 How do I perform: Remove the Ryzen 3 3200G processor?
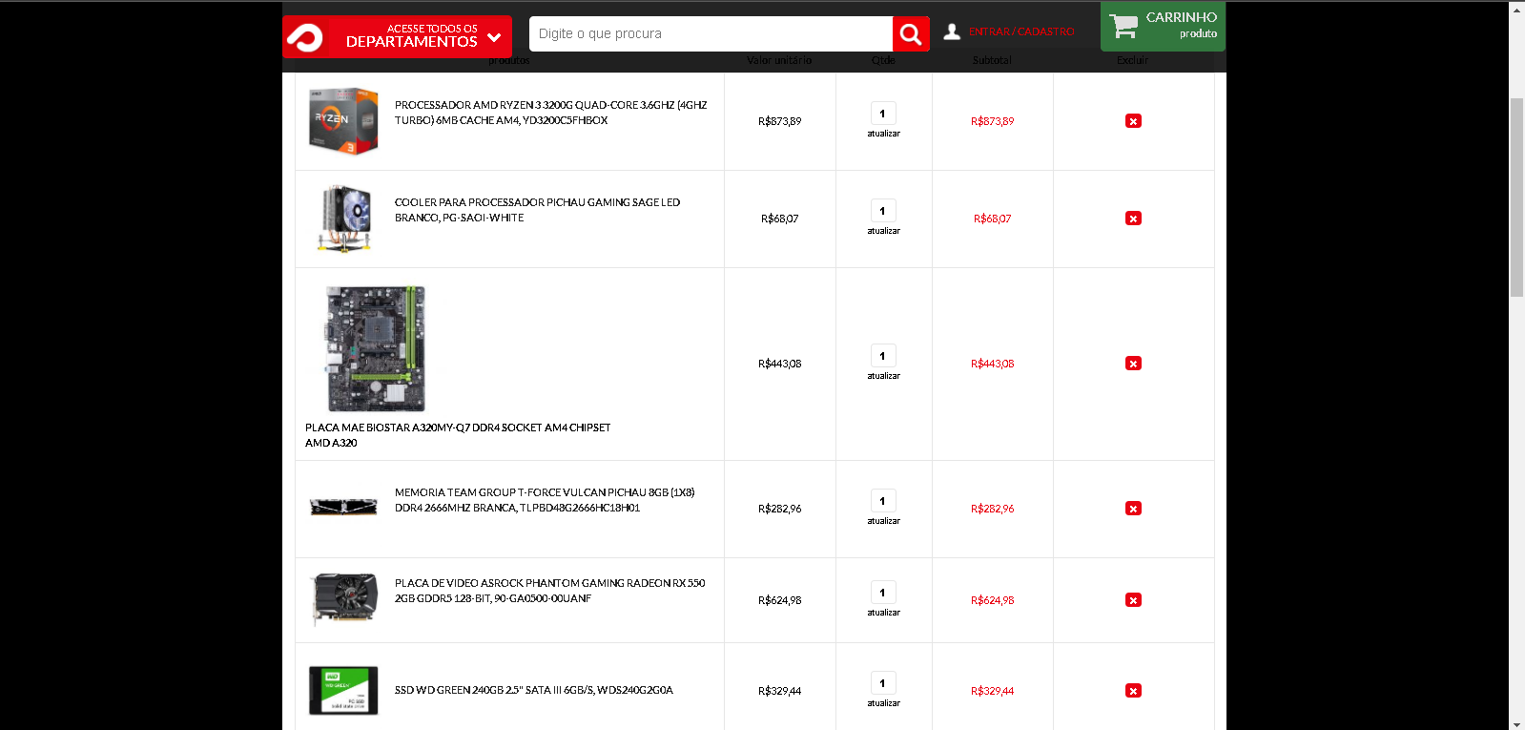pos(1133,121)
